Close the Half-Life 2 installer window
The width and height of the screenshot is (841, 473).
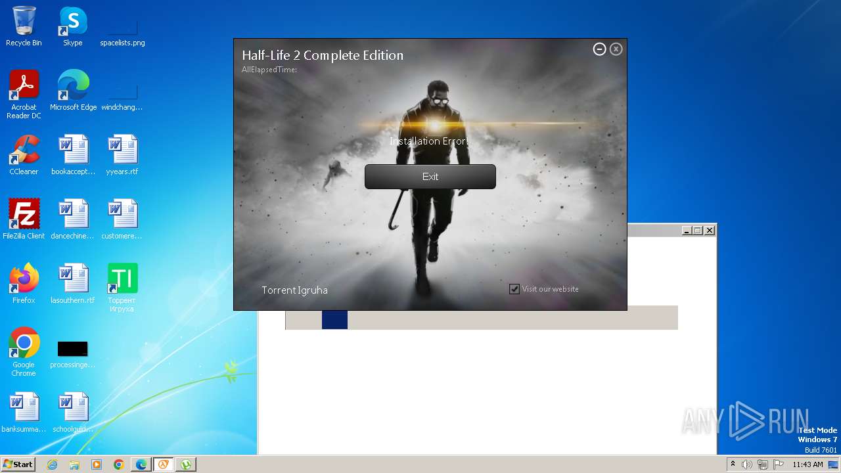point(616,49)
